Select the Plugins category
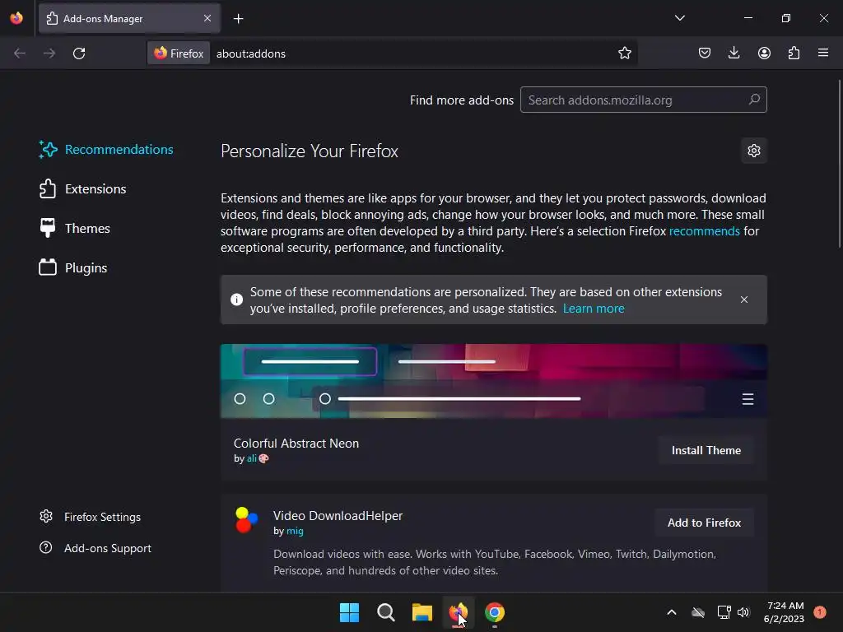Screen dimensions: 843x632 pos(73,267)
